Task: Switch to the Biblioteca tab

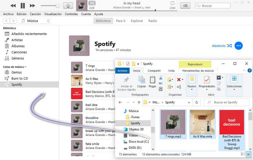Action: pyautogui.click(x=103, y=21)
